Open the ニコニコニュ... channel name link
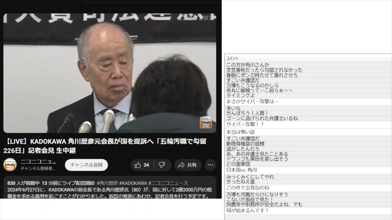 click(x=38, y=162)
